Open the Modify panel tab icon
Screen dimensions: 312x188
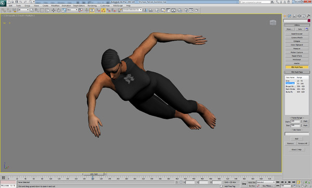pos(290,16)
